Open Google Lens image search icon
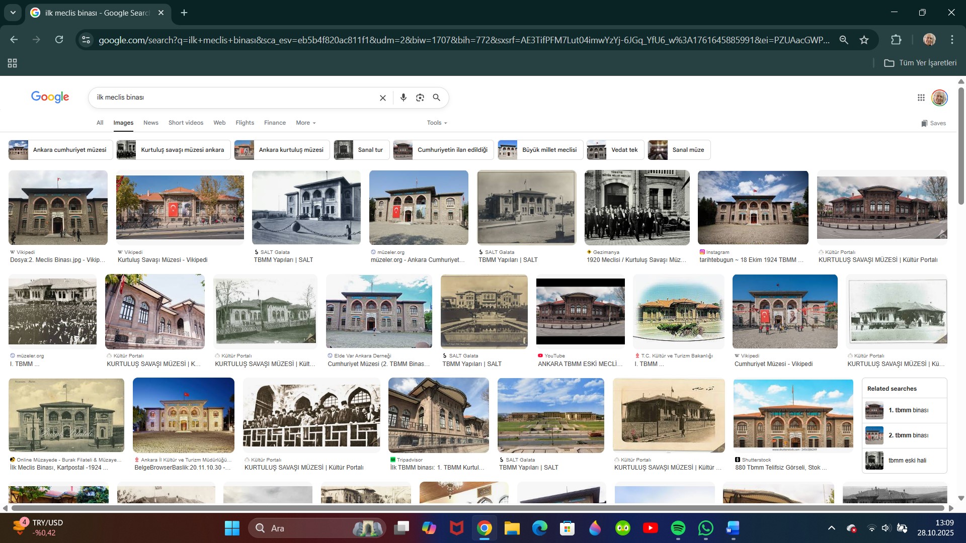Screen dimensions: 966x543 420,98
